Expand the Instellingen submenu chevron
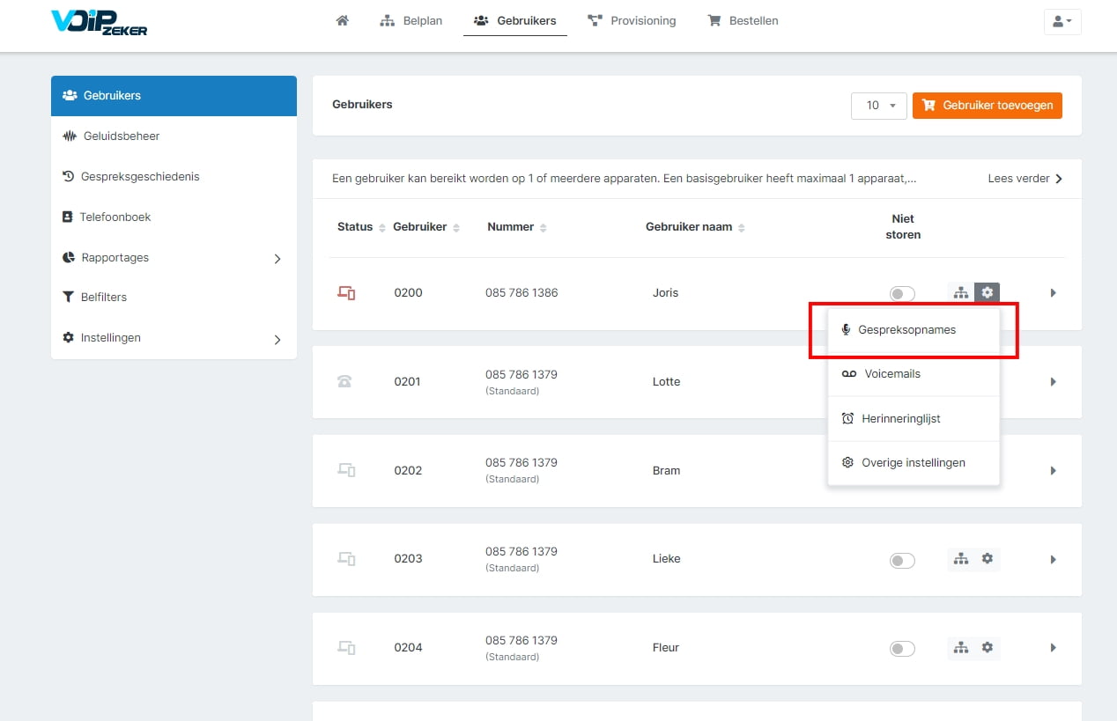1117x721 pixels. [277, 339]
